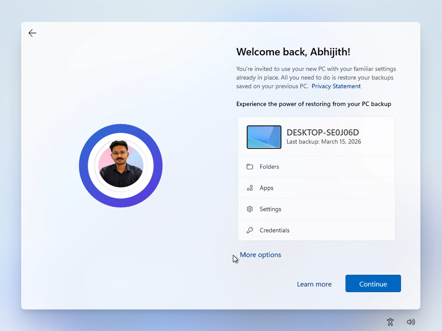Viewport: 442px width, 331px height.
Task: Select the DESKTOP-SE0J06D backup entry
Action: click(x=316, y=137)
